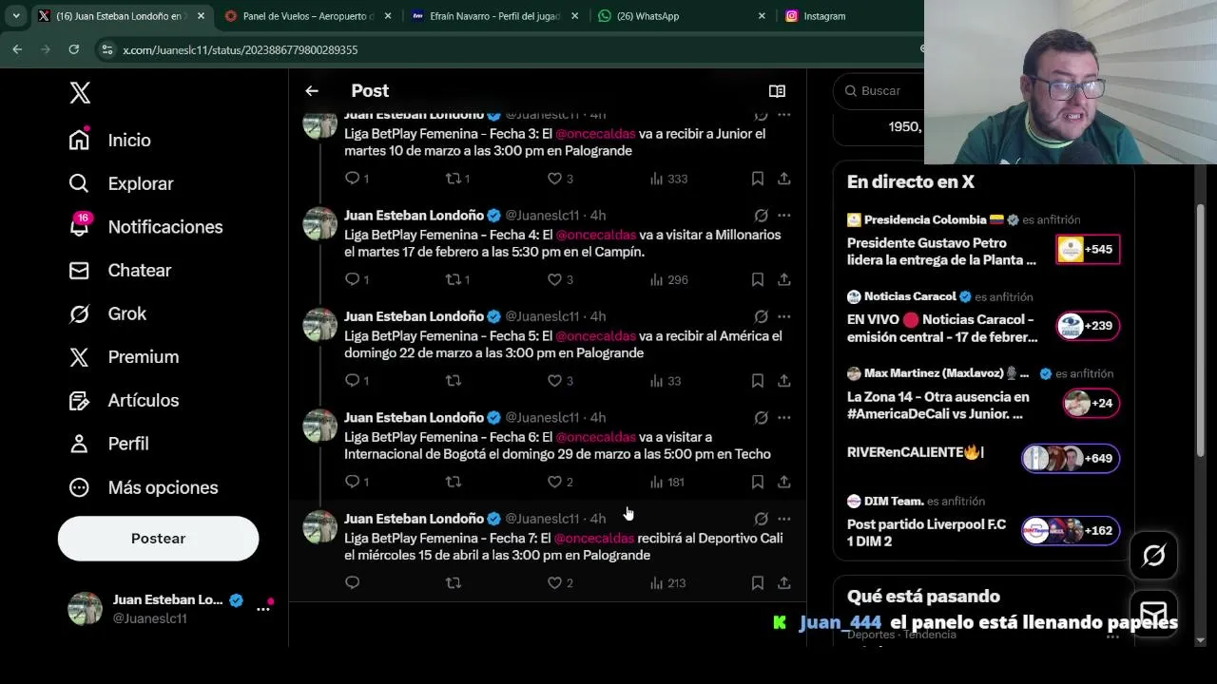Image resolution: width=1217 pixels, height=684 pixels.
Task: Open Premium page
Action: [124, 356]
